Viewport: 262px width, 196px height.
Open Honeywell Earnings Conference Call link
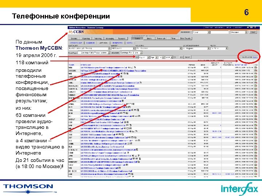tap(100, 113)
